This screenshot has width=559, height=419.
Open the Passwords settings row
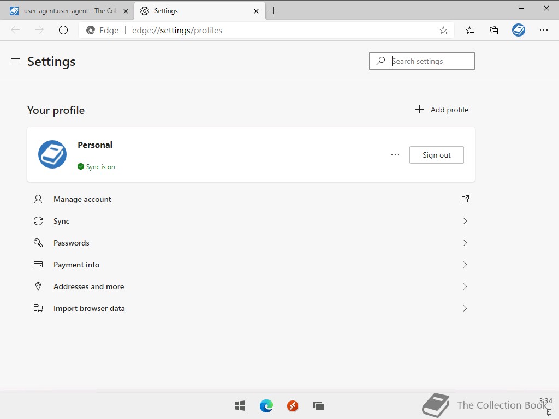(251, 243)
